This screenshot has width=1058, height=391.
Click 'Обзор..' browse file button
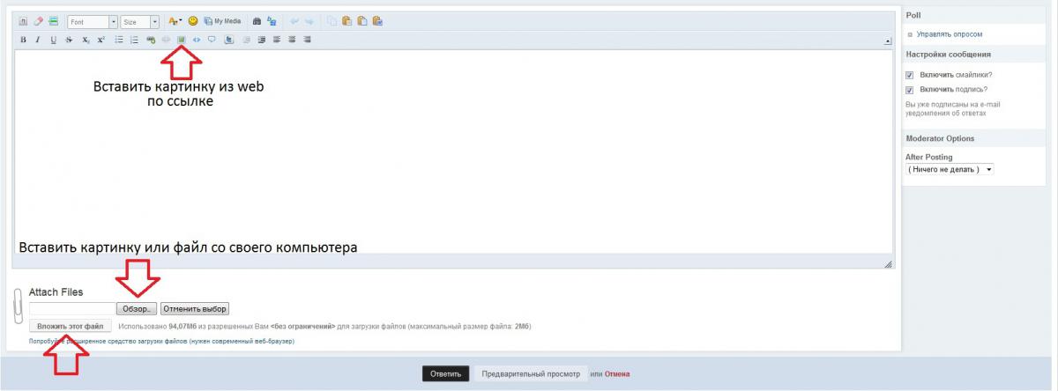coord(138,309)
